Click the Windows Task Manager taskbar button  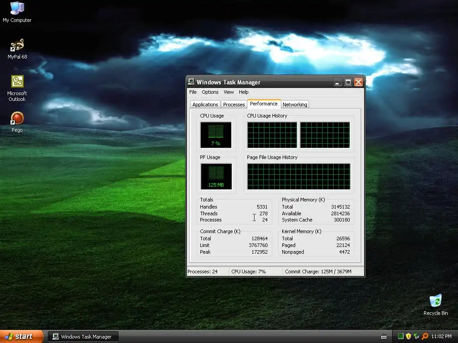(x=83, y=337)
